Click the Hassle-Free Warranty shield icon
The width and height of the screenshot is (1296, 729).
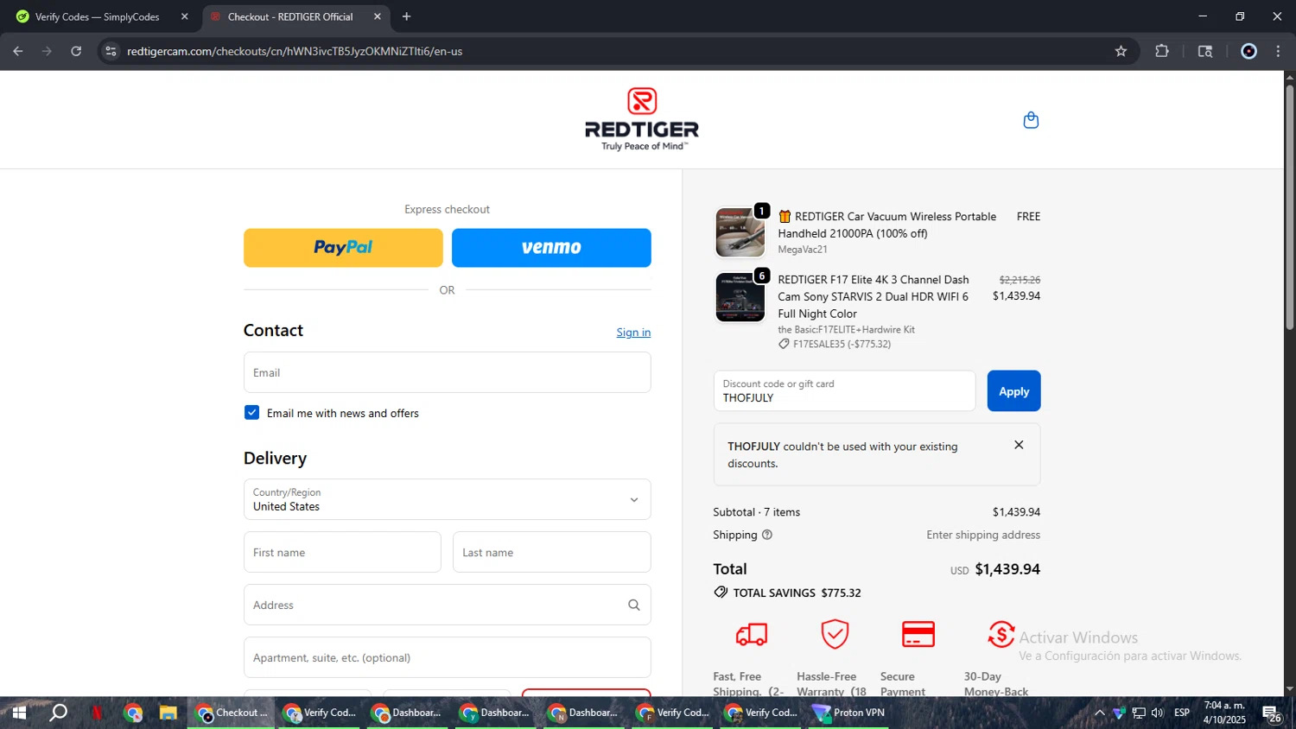tap(835, 634)
